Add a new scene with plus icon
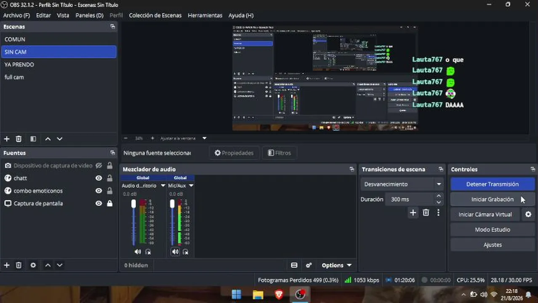Viewport: 538px width, 303px height. pos(7,139)
